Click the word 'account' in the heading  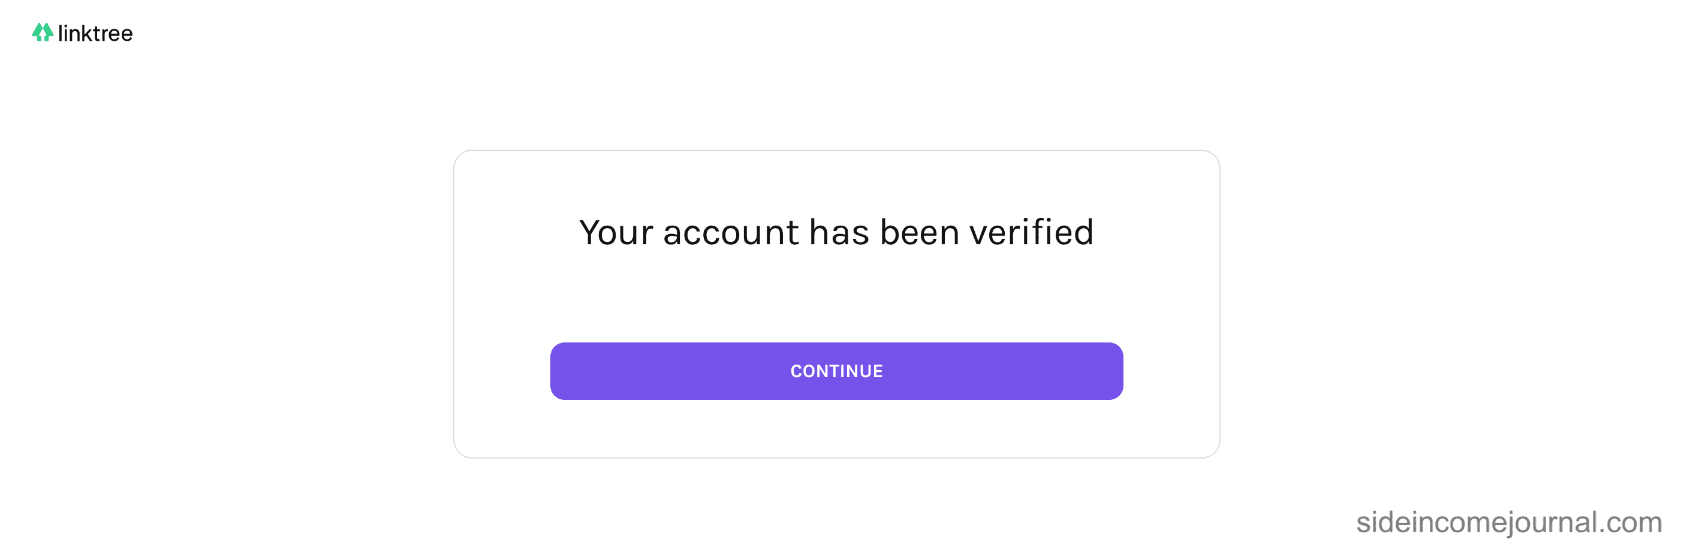(x=731, y=233)
